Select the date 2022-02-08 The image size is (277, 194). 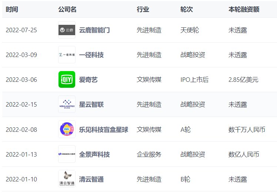click(21, 130)
